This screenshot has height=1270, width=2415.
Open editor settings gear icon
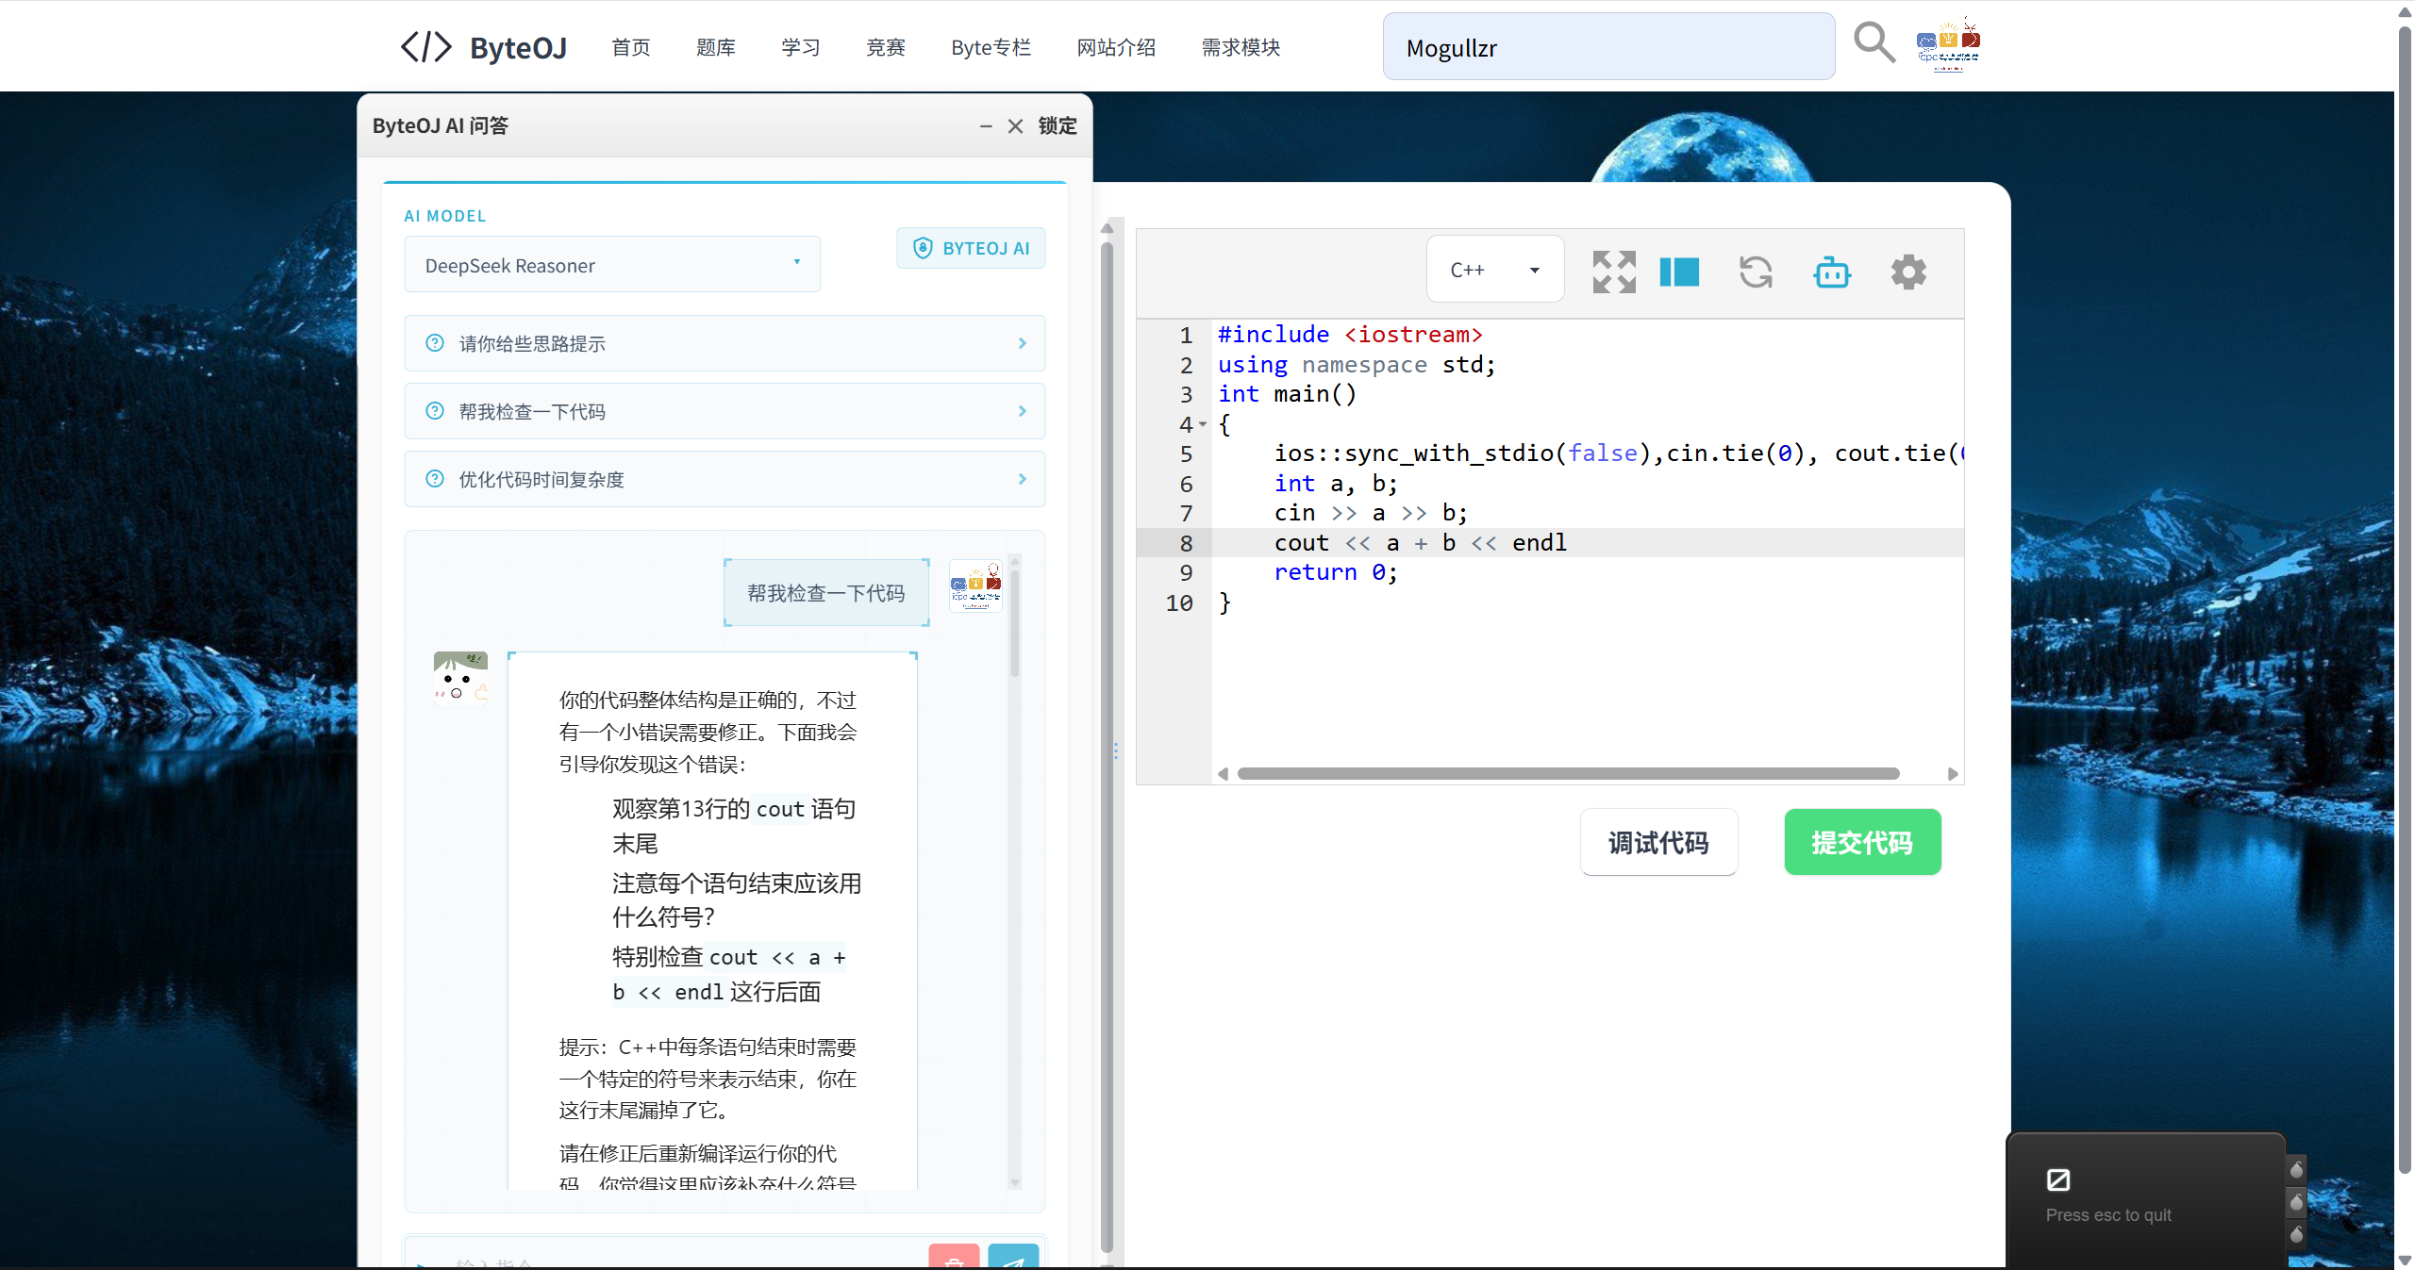pos(1908,272)
